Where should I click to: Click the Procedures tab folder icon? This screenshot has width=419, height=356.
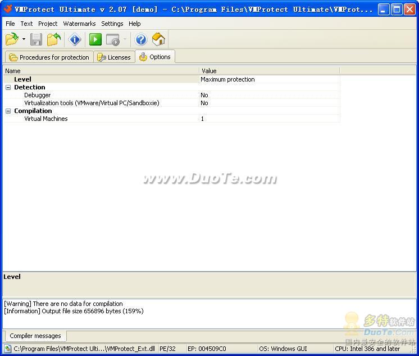tap(13, 57)
